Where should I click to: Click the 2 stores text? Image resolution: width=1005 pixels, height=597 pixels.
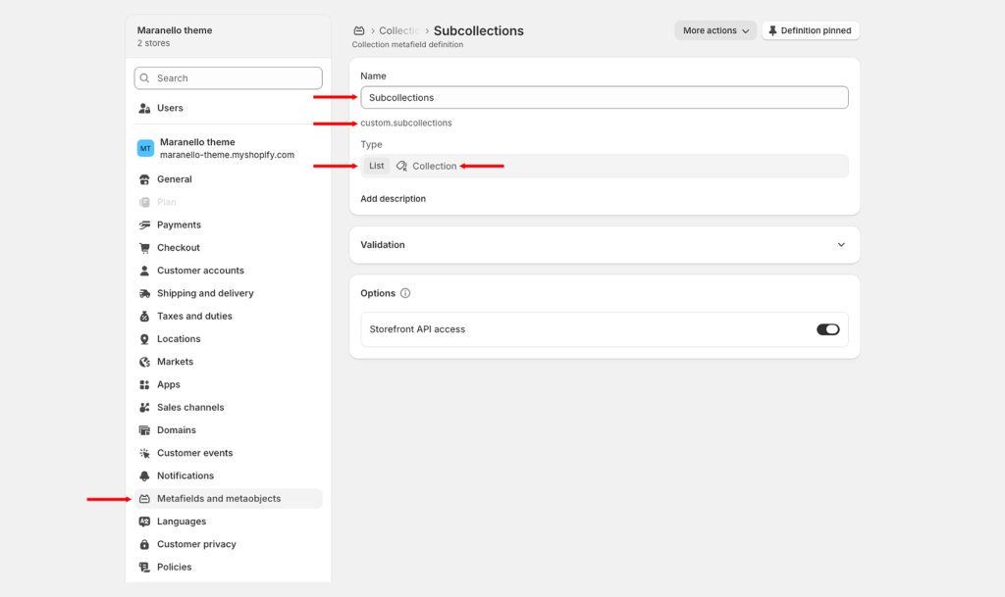(153, 43)
